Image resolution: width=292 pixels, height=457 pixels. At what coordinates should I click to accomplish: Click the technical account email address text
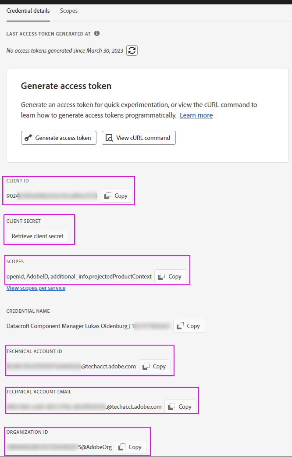[83, 407]
